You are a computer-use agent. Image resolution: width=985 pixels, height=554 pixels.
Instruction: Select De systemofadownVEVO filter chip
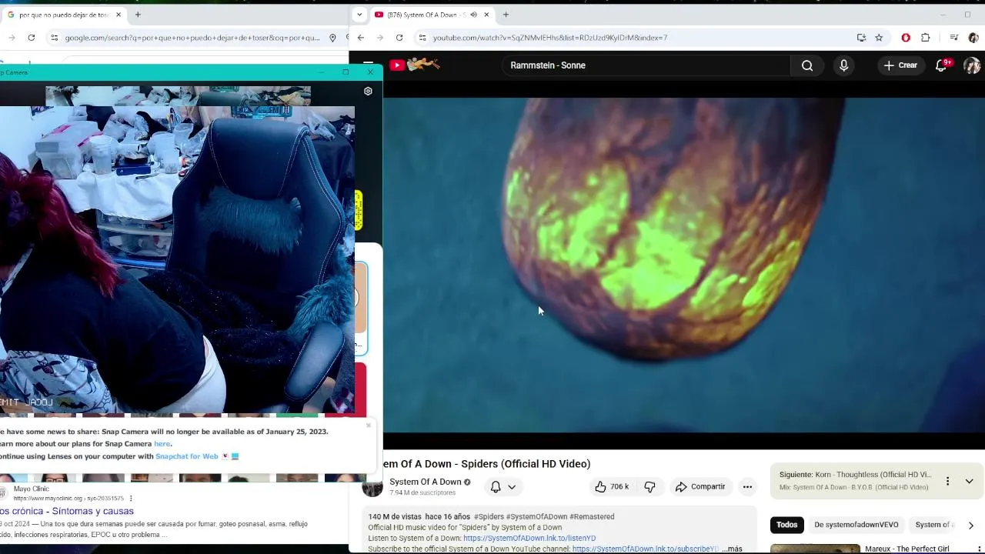(x=856, y=525)
